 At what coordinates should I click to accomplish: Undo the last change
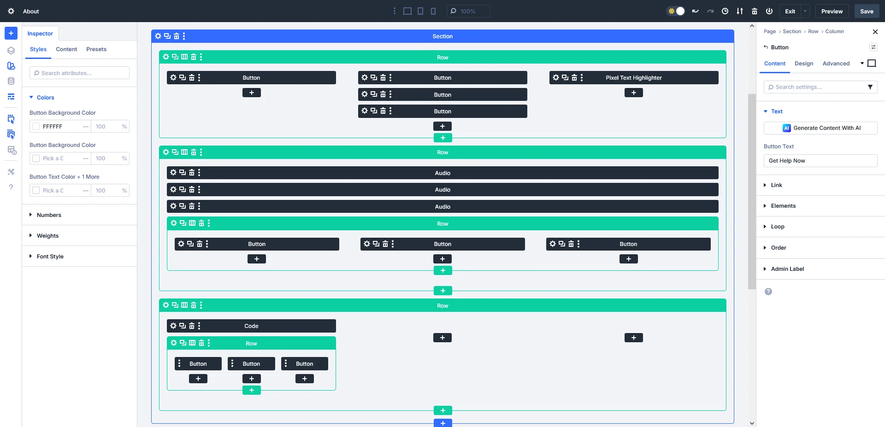point(695,11)
